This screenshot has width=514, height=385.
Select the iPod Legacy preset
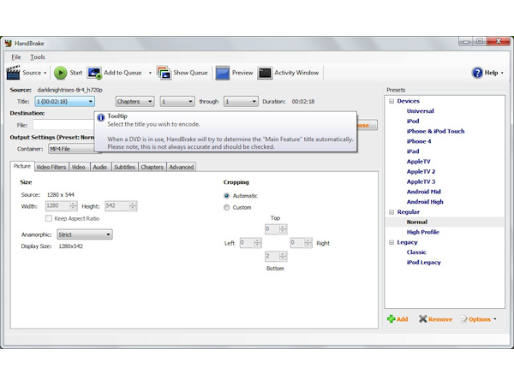click(x=423, y=263)
